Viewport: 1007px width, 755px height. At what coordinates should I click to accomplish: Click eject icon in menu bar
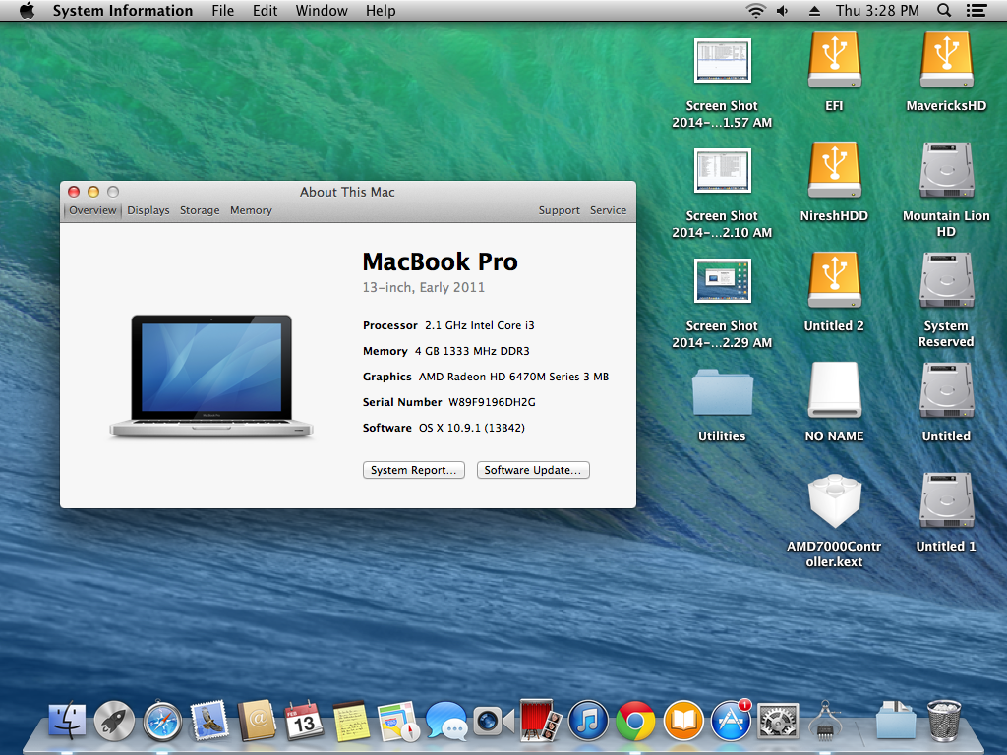coord(814,10)
